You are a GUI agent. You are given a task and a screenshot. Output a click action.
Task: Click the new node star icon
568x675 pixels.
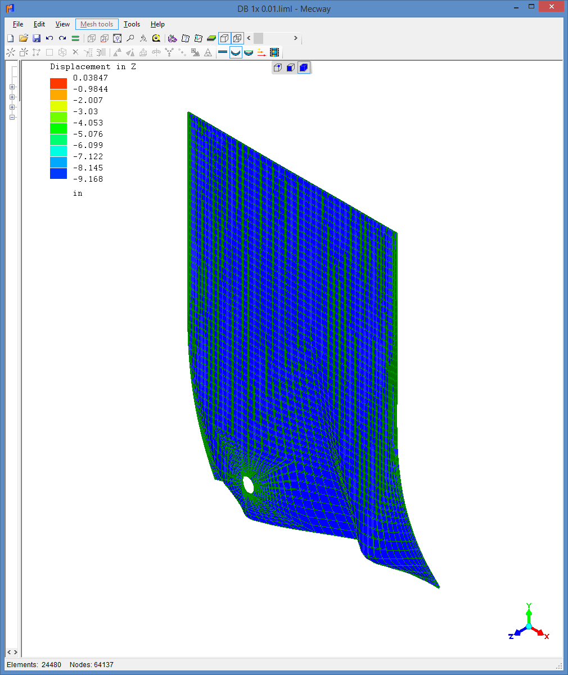point(10,52)
